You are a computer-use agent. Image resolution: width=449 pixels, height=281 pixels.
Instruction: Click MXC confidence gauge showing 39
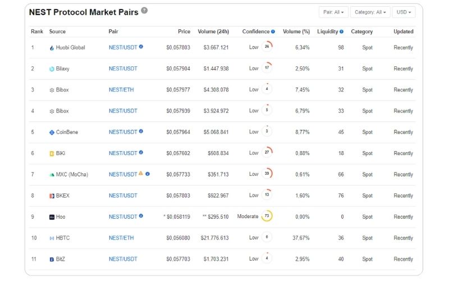pyautogui.click(x=267, y=174)
